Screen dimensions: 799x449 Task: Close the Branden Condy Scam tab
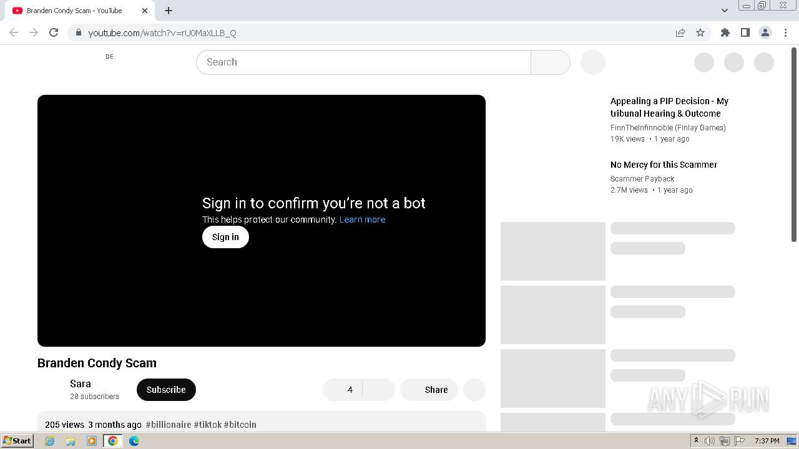tap(145, 11)
